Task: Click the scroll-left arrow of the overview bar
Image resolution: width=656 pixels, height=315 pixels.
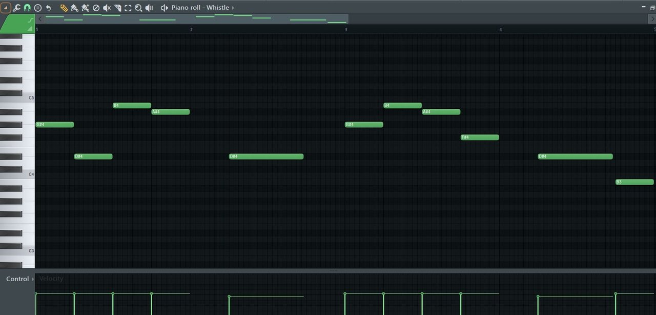Action: click(x=40, y=18)
